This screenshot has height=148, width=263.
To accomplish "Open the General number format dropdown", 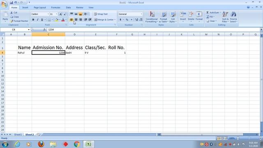I will pos(141,14).
